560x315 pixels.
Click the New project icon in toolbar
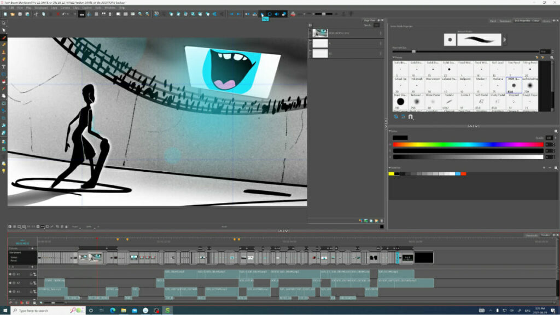5,14
